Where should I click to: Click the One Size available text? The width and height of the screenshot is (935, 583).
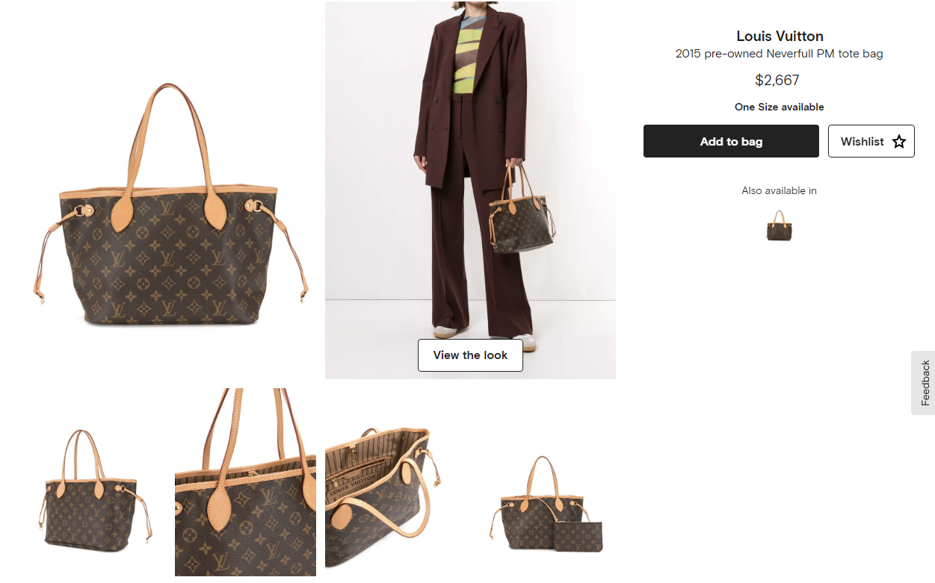[780, 107]
